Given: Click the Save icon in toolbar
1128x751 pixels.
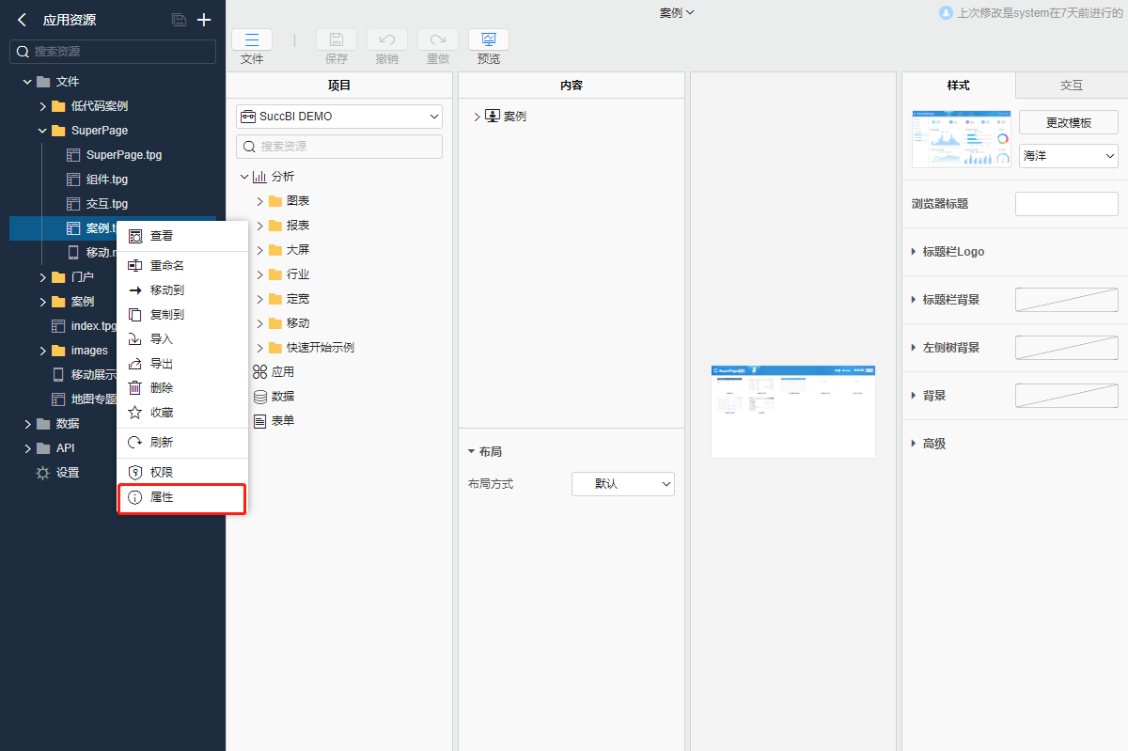Looking at the screenshot, I should click(x=336, y=39).
